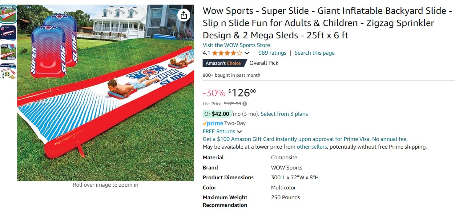The image size is (455, 210).
Task: Visit the WOW Sports Store
Action: 236,45
